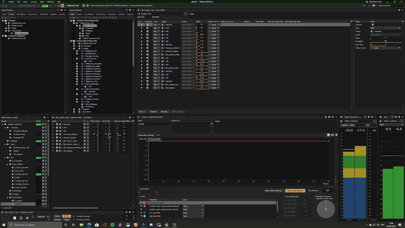405x228 pixels.
Task: Switch attenuation graph to stacked rows view
Action: pos(336,135)
